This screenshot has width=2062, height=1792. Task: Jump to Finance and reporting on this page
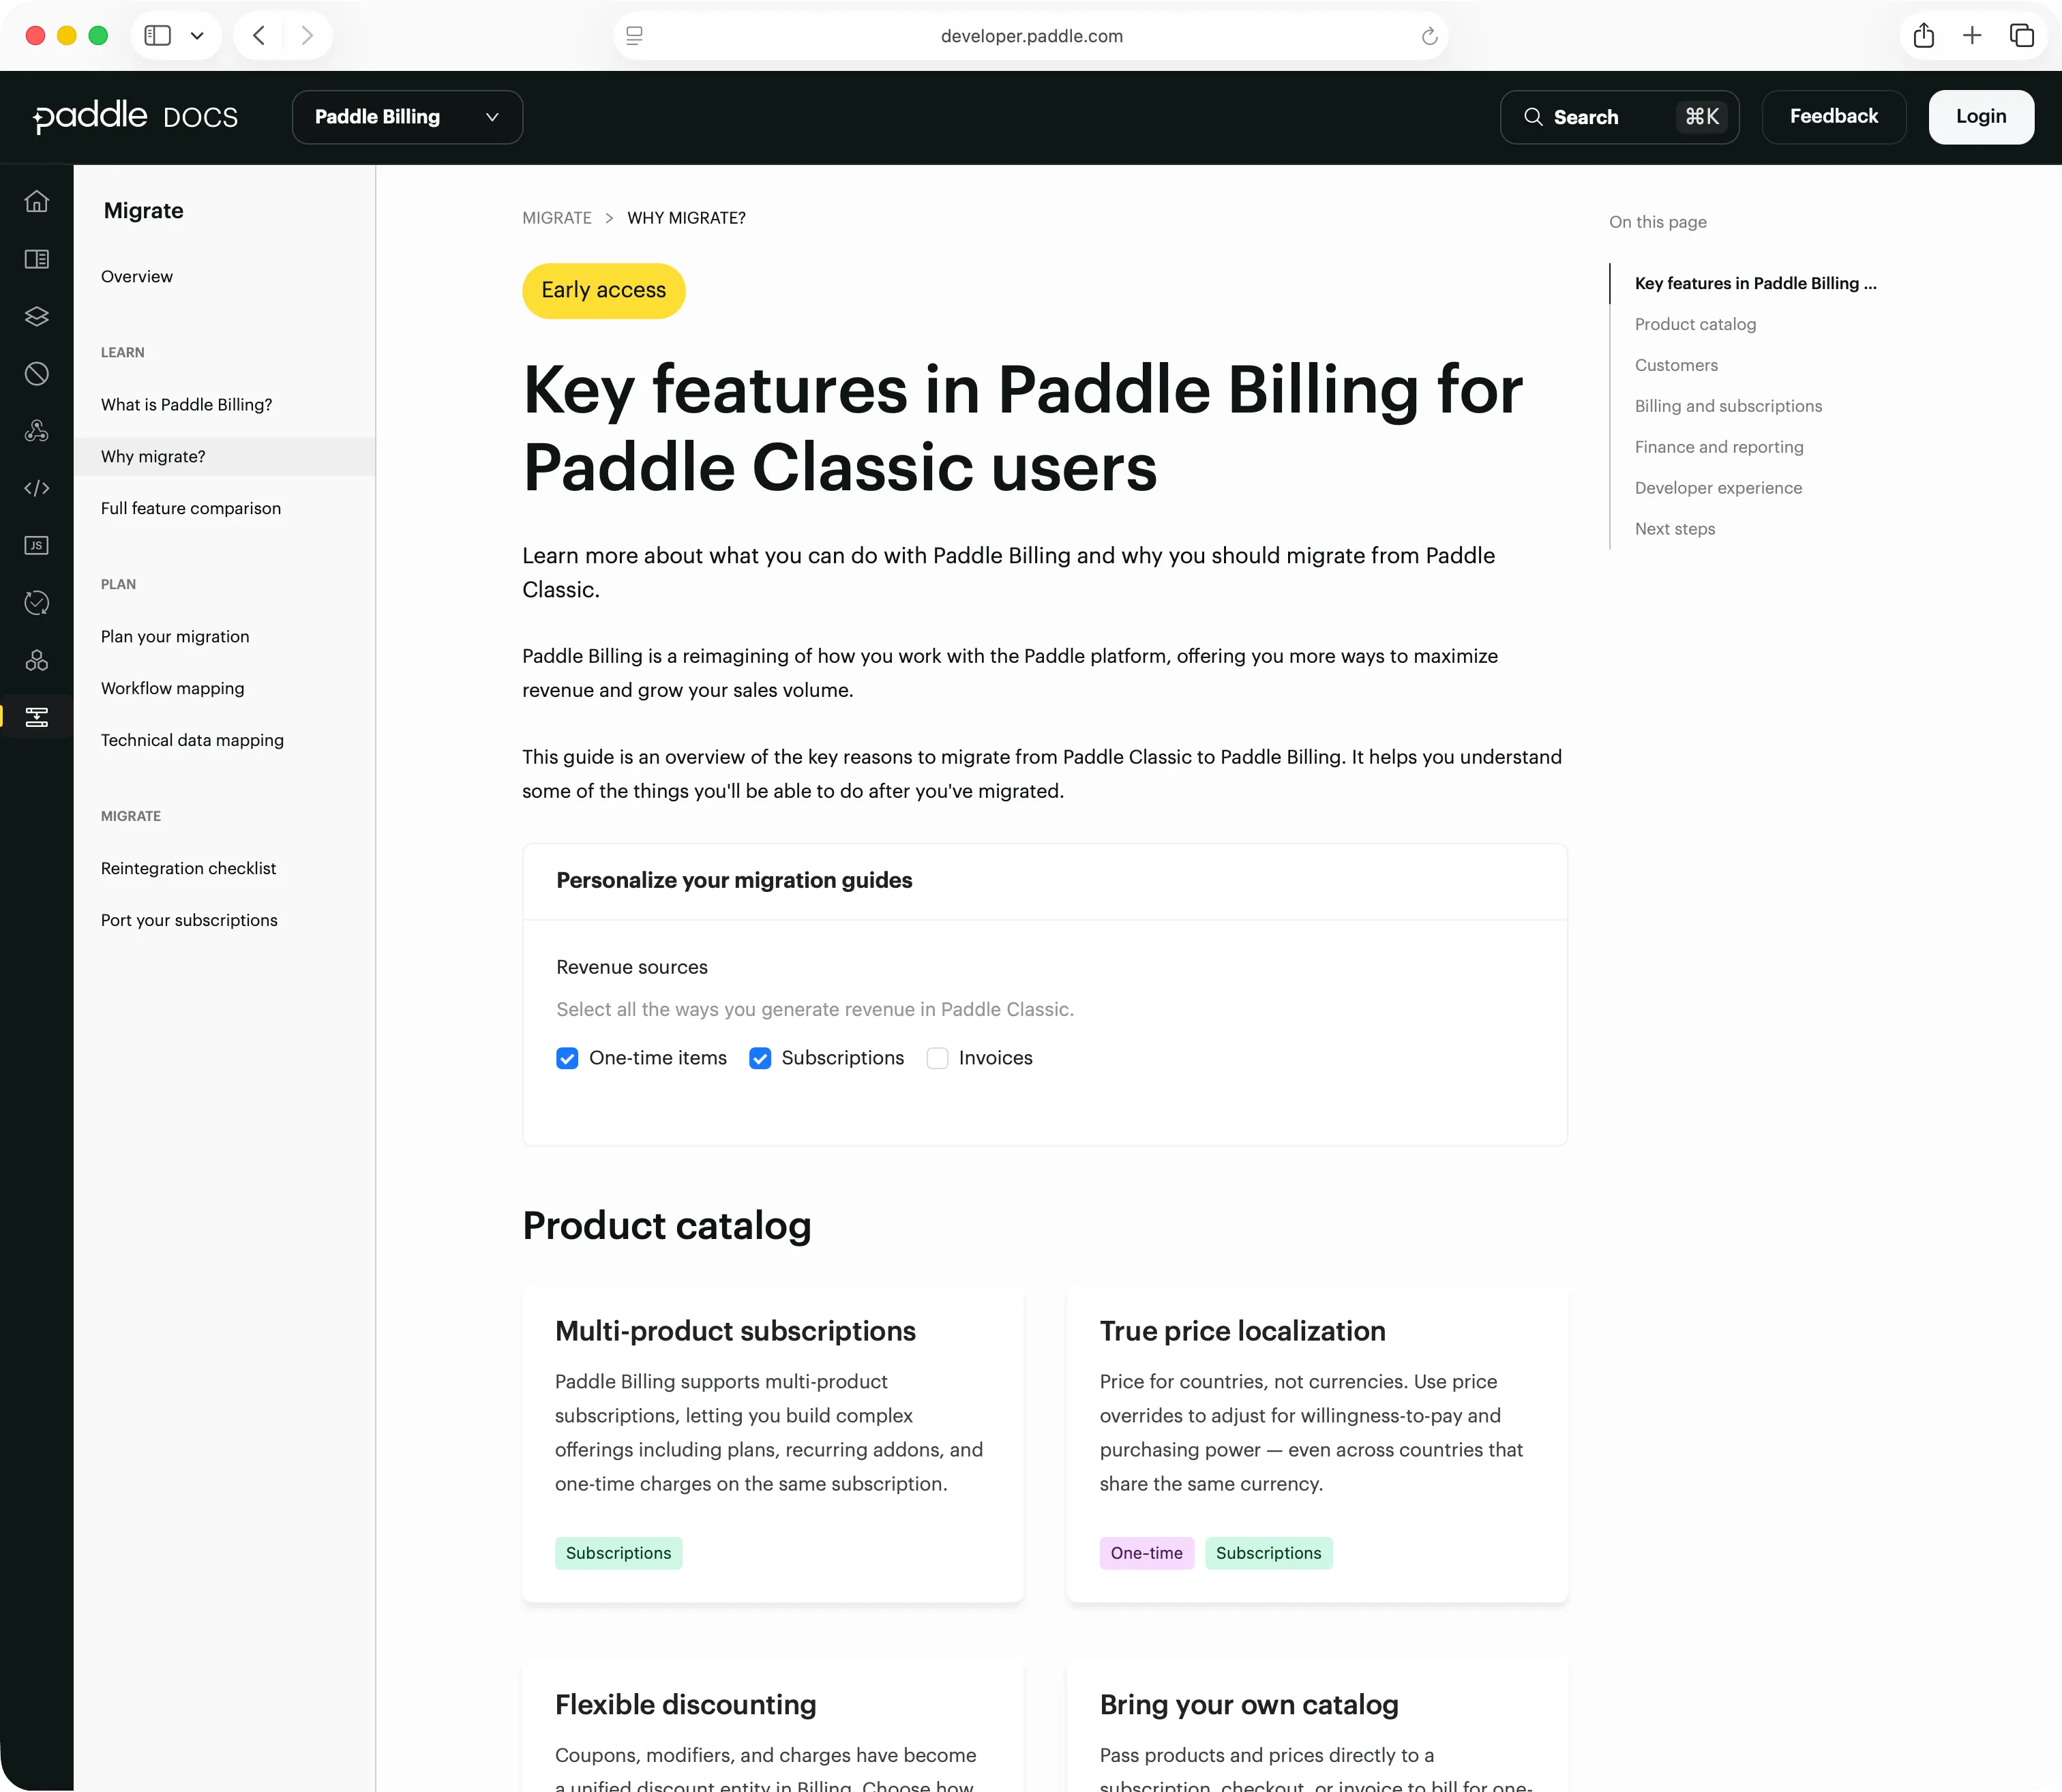[x=1718, y=447]
